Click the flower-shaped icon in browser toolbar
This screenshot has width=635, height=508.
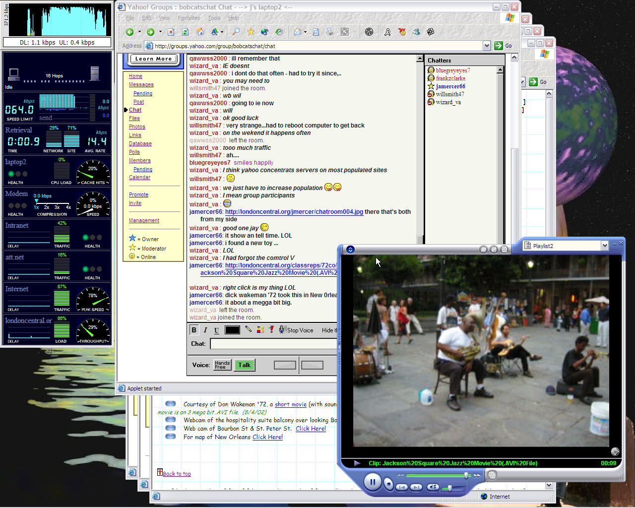click(x=431, y=32)
